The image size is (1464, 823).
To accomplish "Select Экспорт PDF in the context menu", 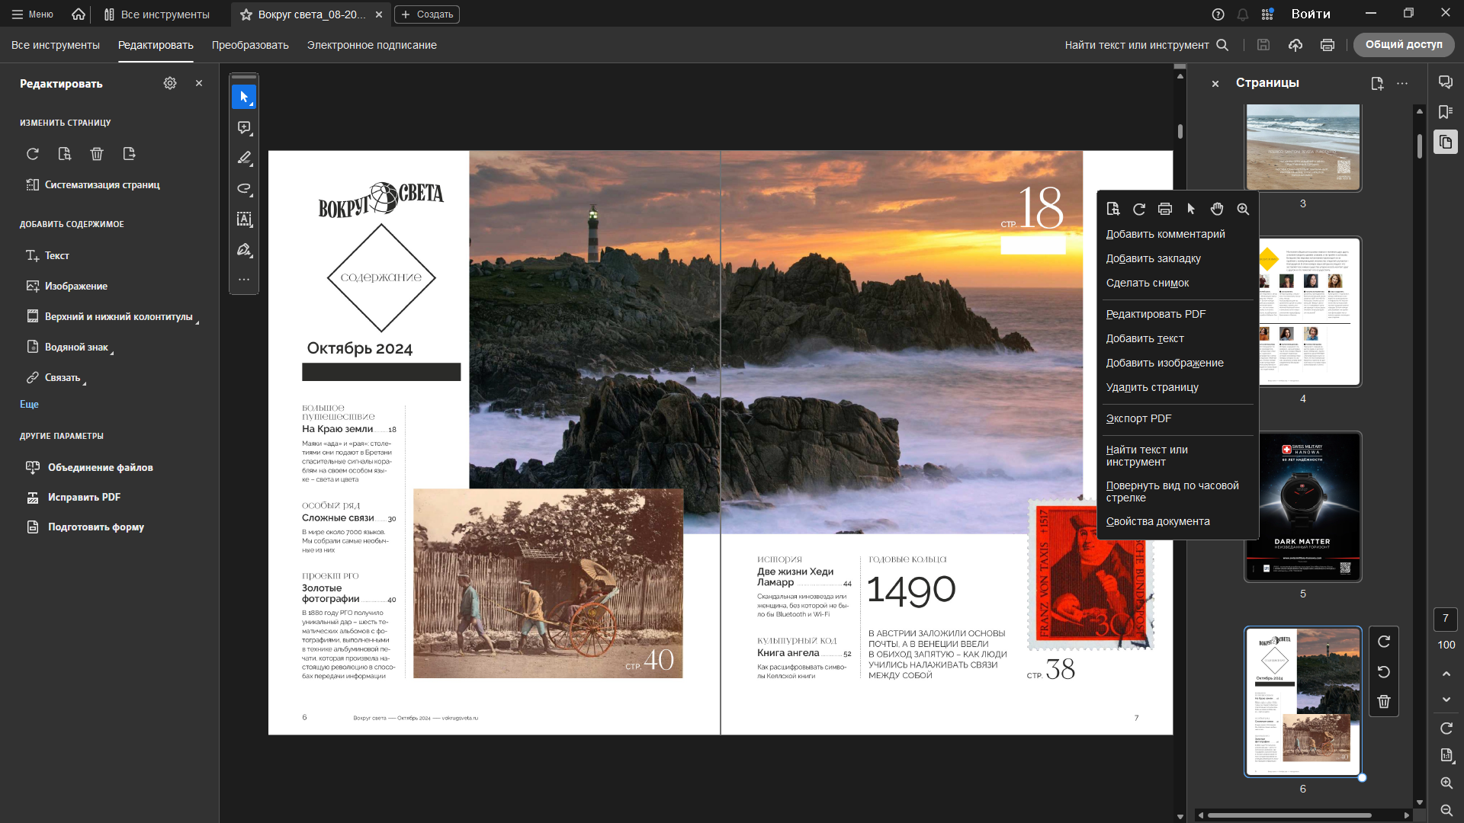I will (1138, 418).
